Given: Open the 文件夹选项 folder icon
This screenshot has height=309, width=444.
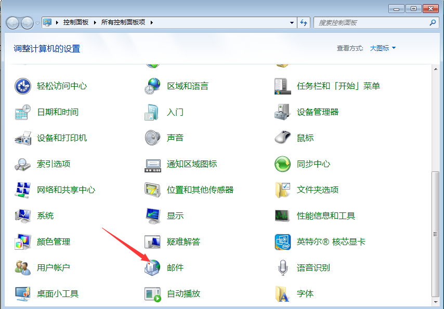Looking at the screenshot, I should coord(283,190).
